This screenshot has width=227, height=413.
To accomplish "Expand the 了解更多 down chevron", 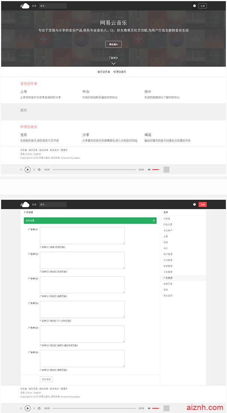I will (113, 63).
